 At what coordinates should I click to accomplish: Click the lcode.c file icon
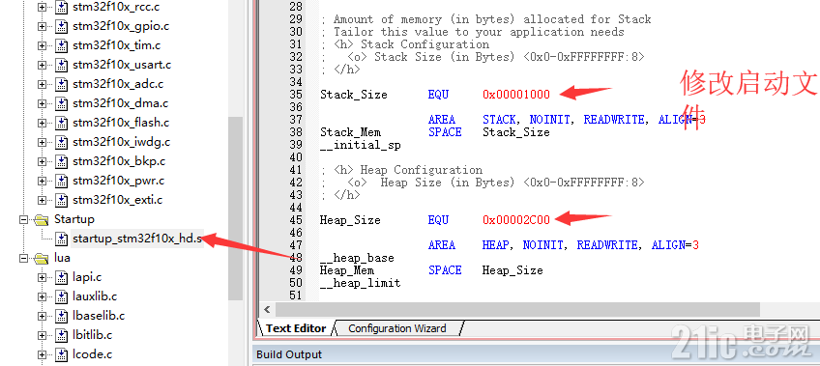point(62,355)
